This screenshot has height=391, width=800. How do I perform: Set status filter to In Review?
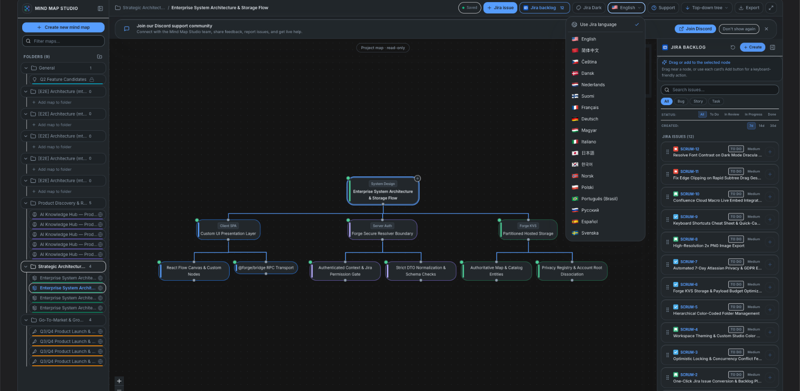click(732, 115)
